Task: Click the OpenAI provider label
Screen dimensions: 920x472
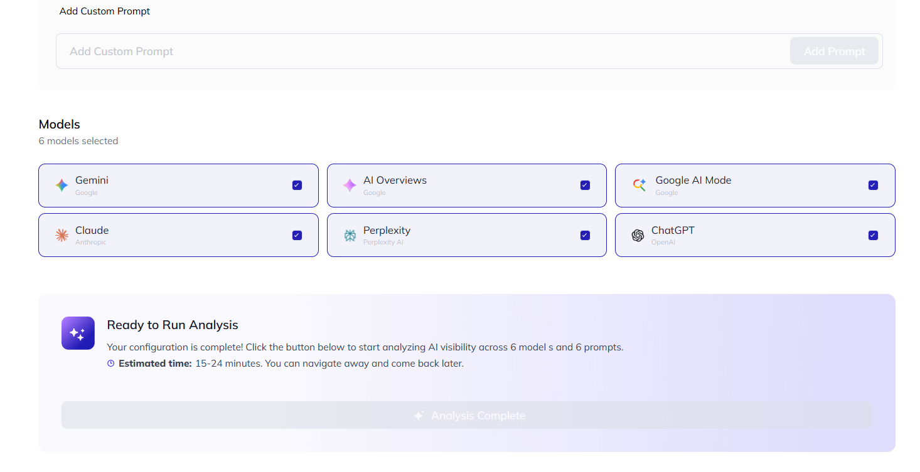Action: (663, 242)
